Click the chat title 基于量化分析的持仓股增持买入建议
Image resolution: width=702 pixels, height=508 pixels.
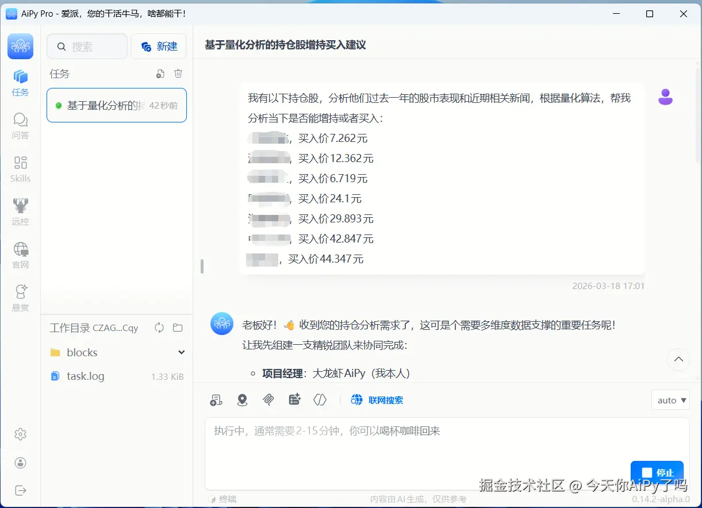[286, 45]
